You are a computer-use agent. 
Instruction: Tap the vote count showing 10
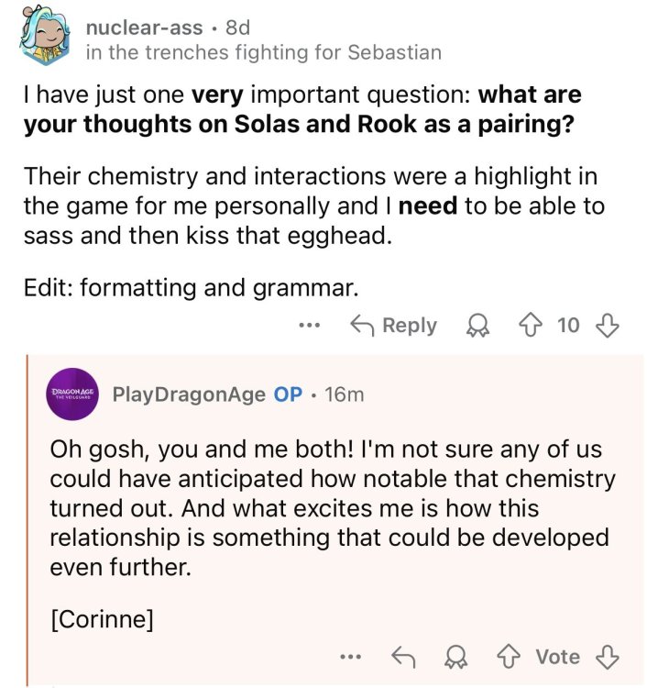point(568,326)
